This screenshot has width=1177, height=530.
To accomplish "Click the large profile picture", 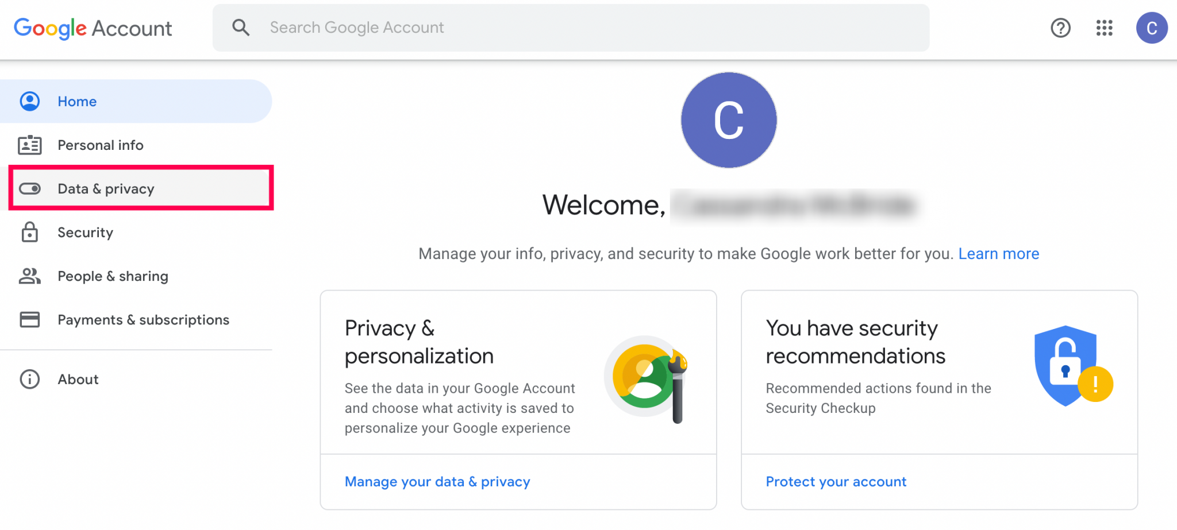I will point(728,119).
